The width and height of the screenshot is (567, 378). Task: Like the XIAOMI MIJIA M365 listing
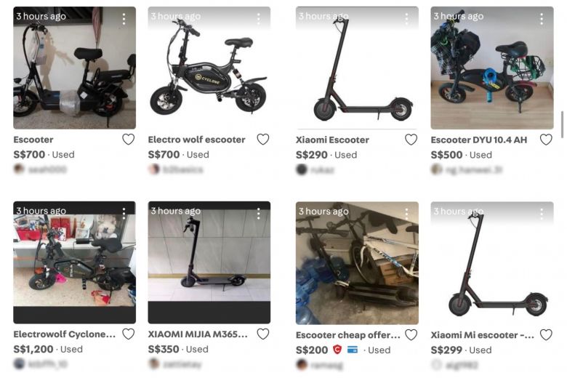(263, 334)
